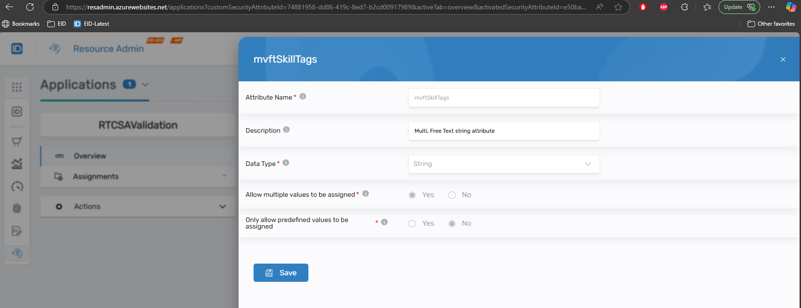This screenshot has width=801, height=308.
Task: Expand the Assignments menu chevron
Action: (225, 175)
